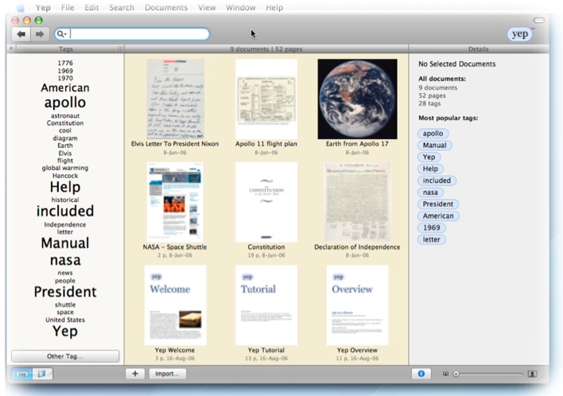This screenshot has width=563, height=396.
Task: Open the Edit menu
Action: [x=91, y=7]
